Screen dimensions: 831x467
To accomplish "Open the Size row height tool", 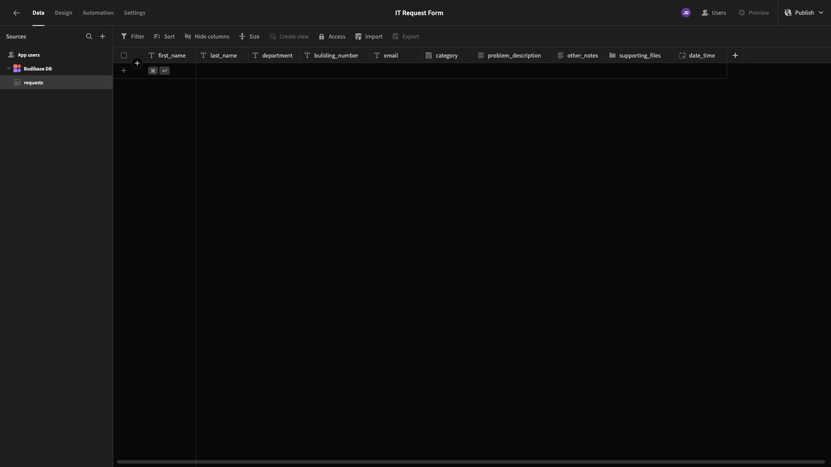I will (249, 36).
